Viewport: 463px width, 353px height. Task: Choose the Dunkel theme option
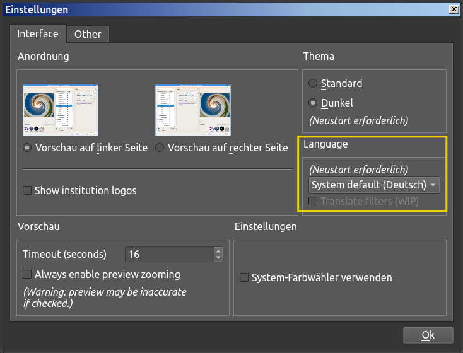click(x=313, y=103)
